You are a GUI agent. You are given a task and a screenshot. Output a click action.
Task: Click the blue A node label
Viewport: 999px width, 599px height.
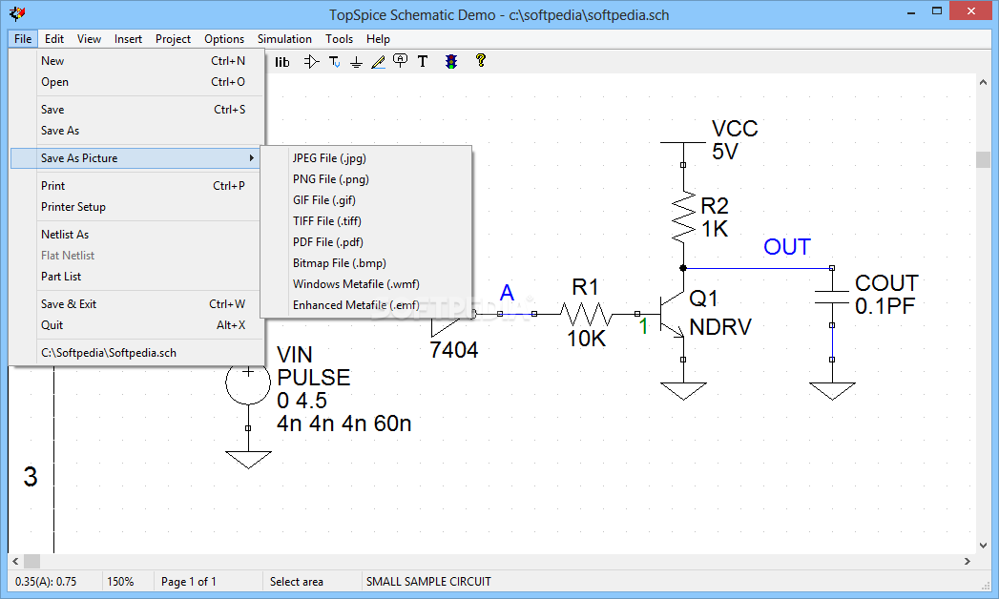coord(507,293)
